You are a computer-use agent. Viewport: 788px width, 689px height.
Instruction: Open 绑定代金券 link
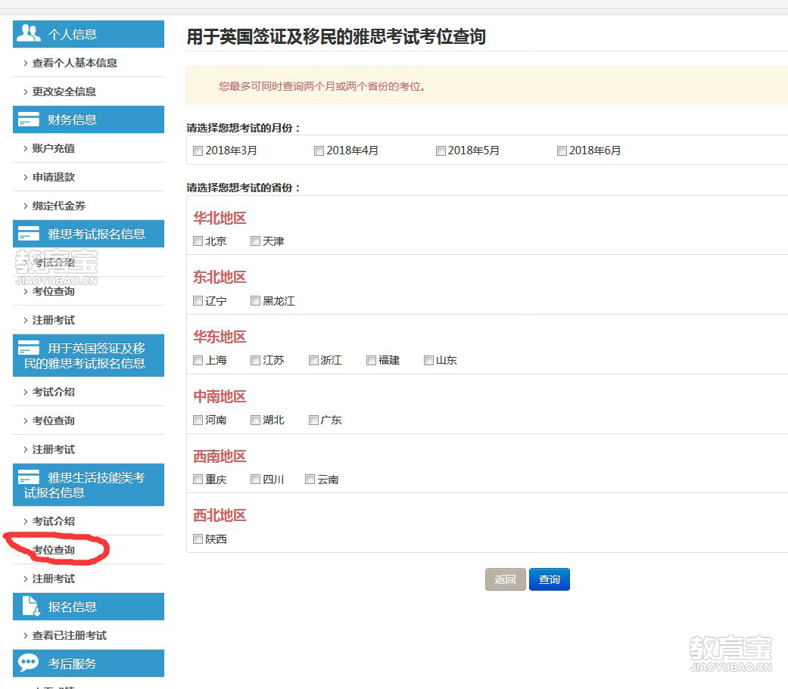click(x=59, y=206)
